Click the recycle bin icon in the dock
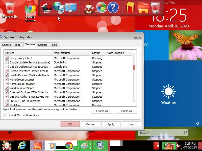Viewport: 202px width, 151px height. [156, 8]
